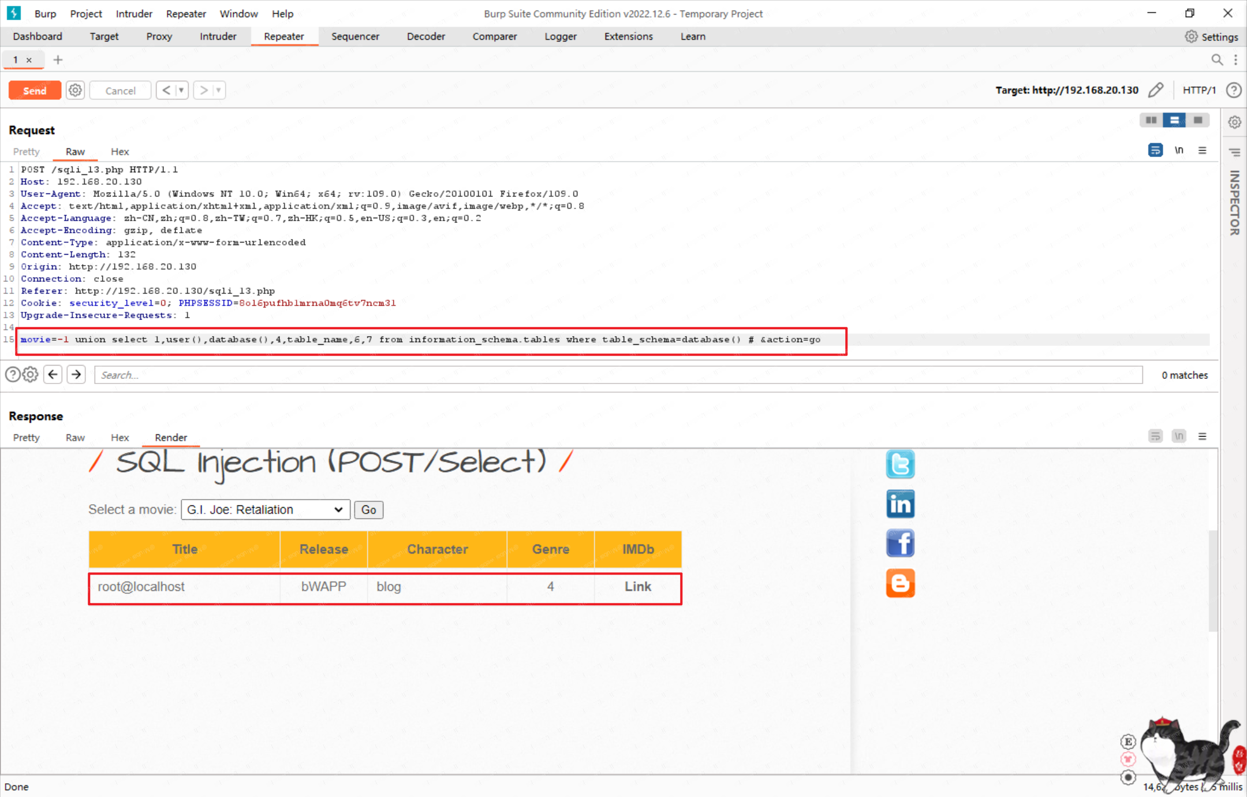Viewport: 1247px width, 797px height.
Task: Open search settings gear icon
Action: point(31,375)
